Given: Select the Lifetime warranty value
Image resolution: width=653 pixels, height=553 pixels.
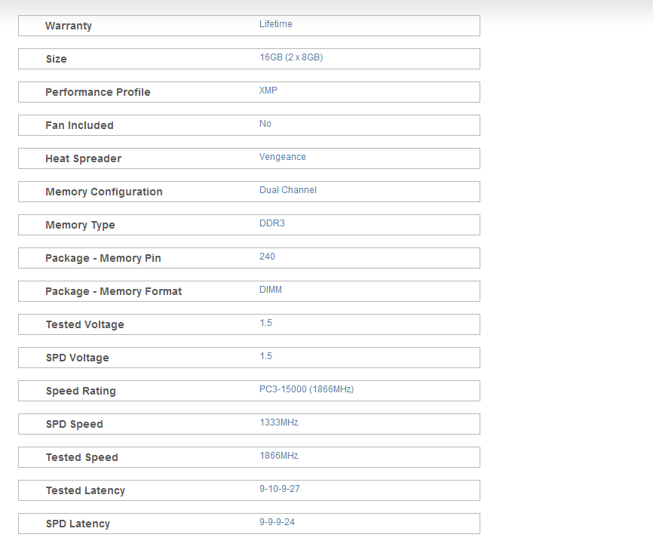Looking at the screenshot, I should (x=275, y=24).
